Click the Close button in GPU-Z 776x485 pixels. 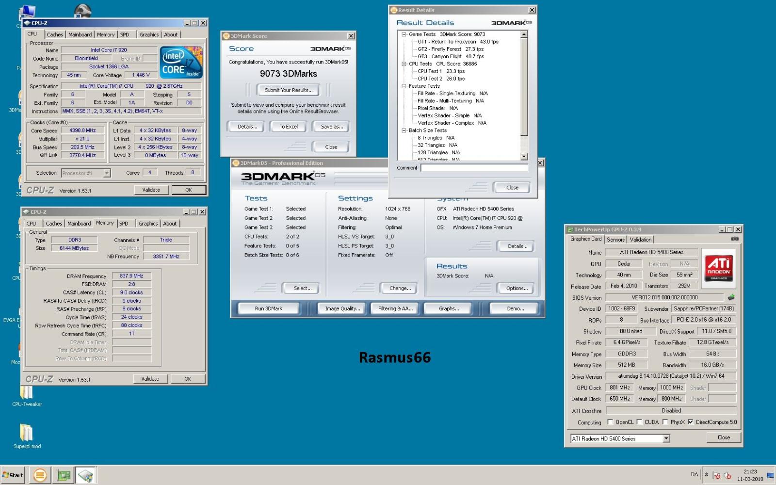coord(724,437)
